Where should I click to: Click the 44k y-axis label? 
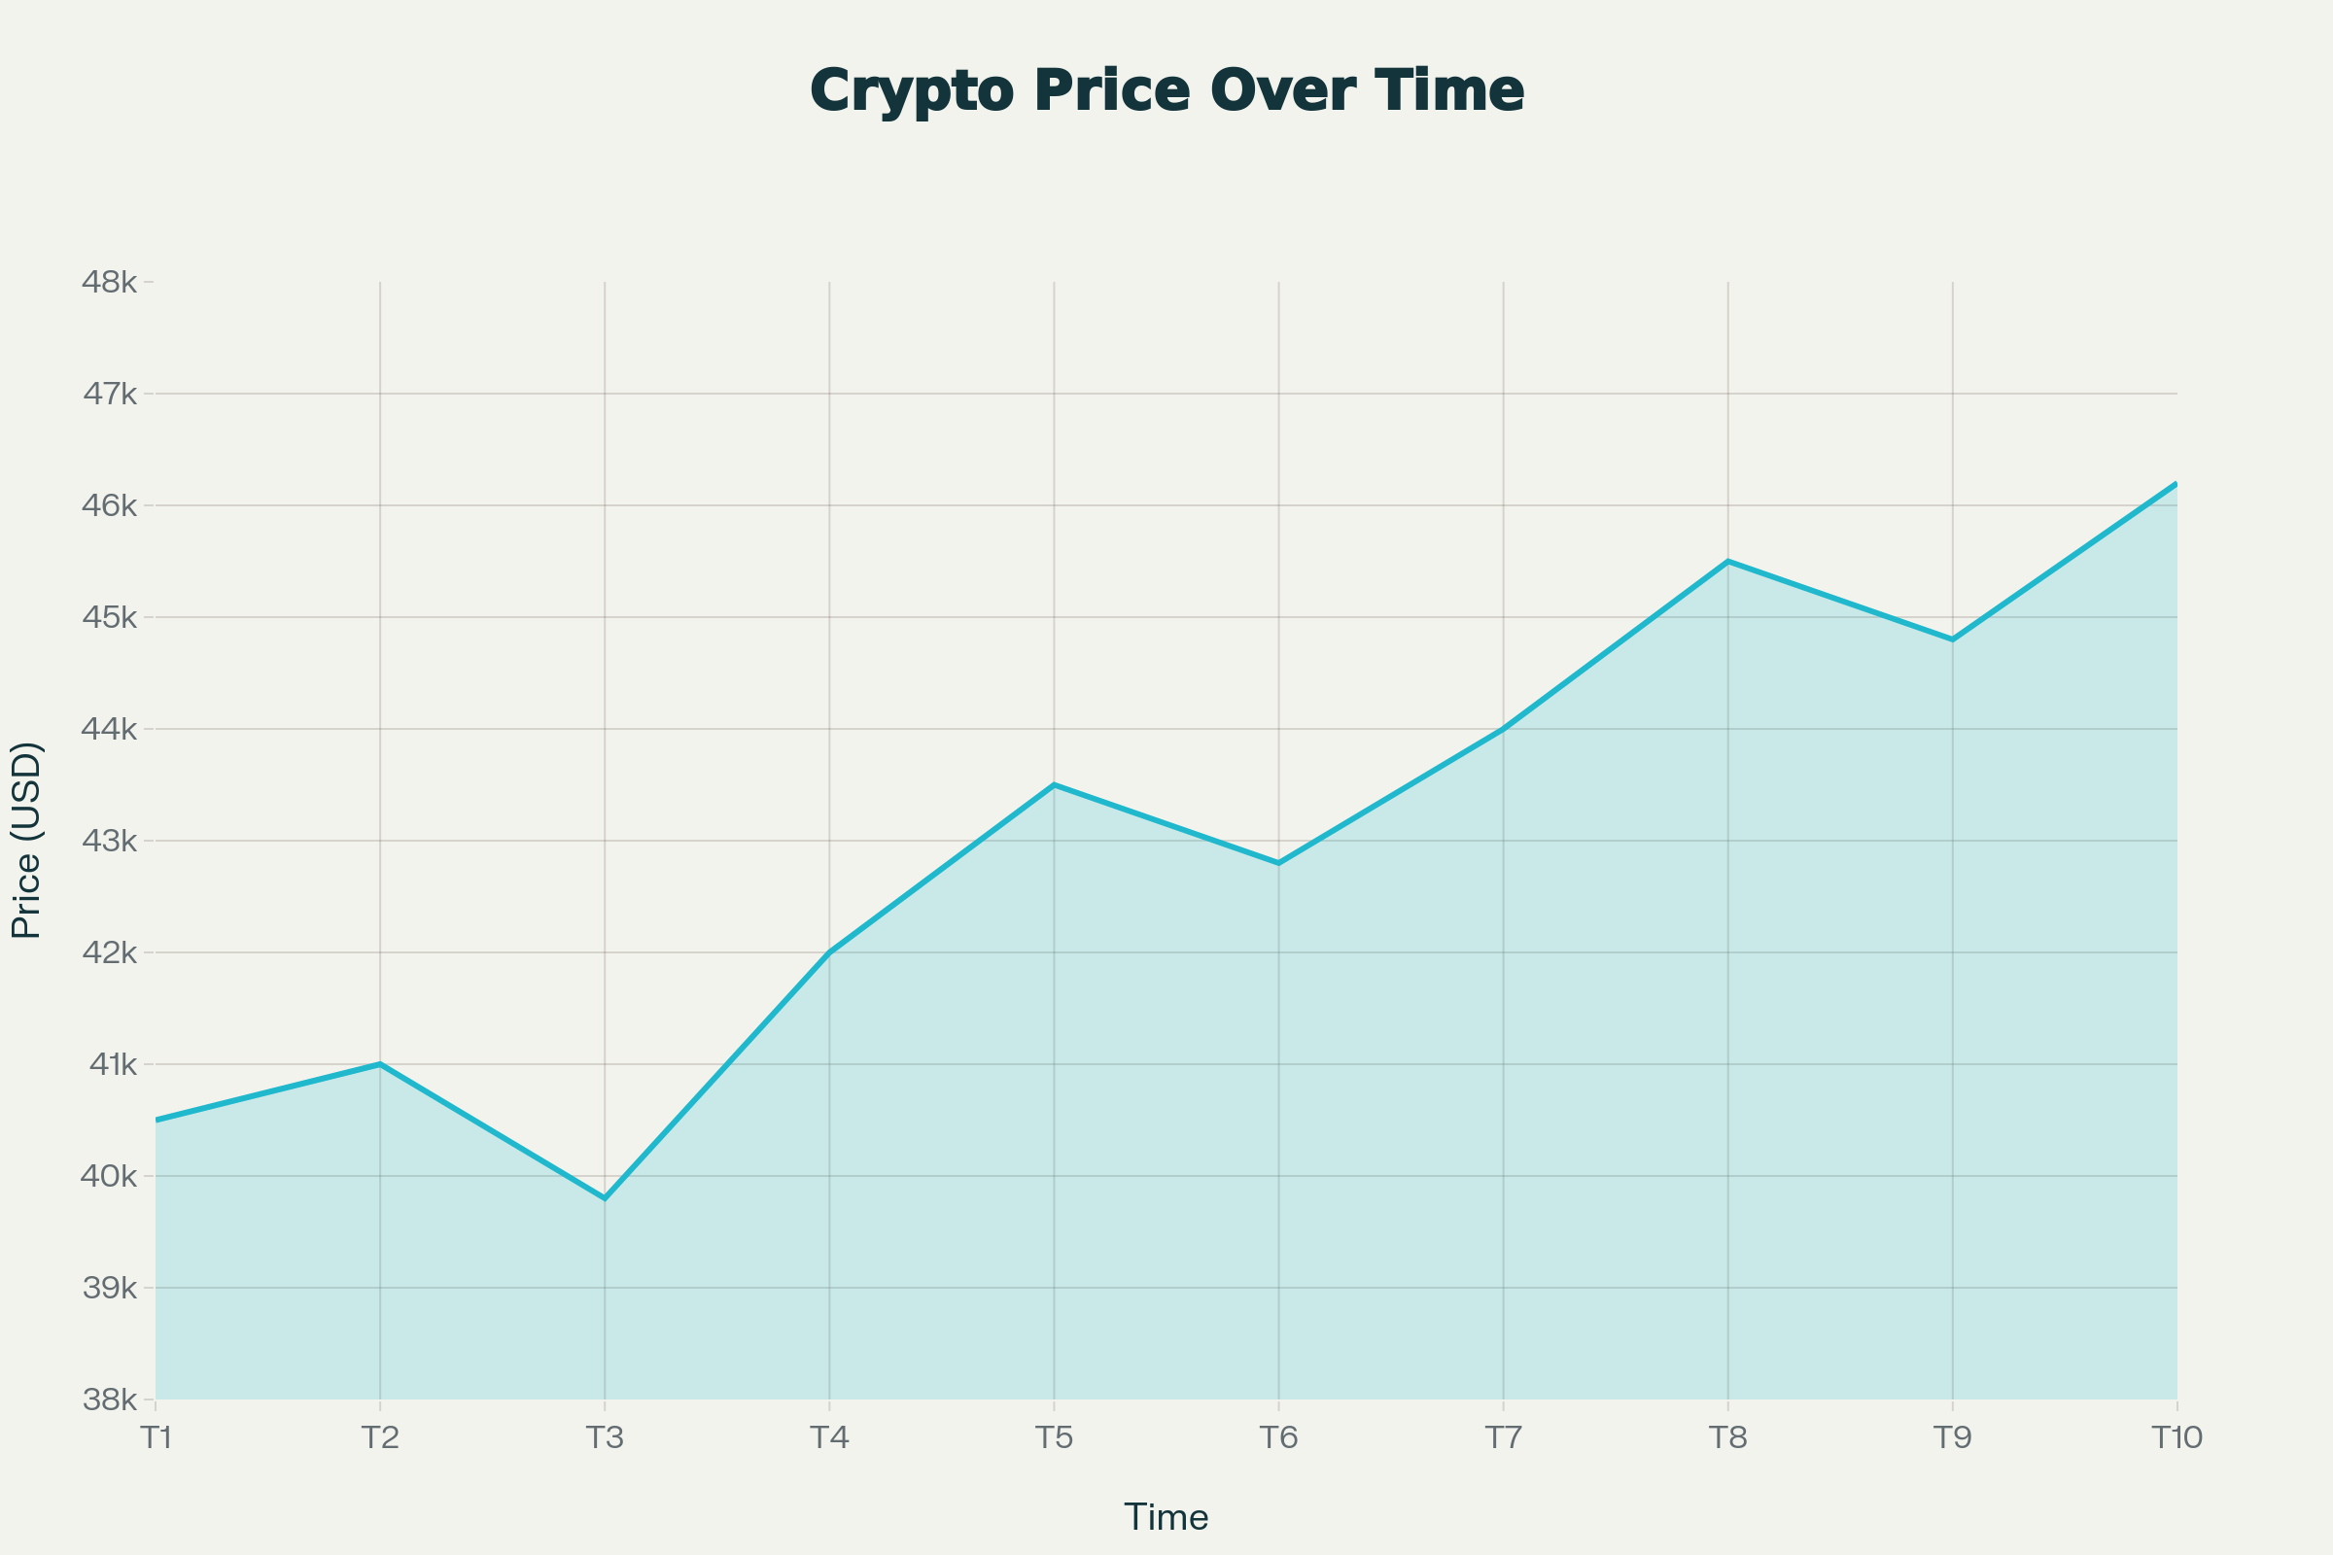tap(109, 730)
